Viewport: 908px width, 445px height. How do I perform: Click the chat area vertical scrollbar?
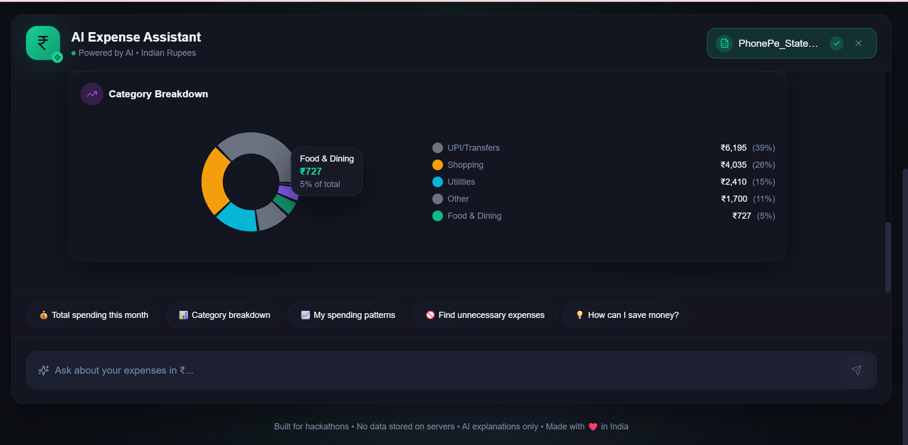pyautogui.click(x=888, y=257)
